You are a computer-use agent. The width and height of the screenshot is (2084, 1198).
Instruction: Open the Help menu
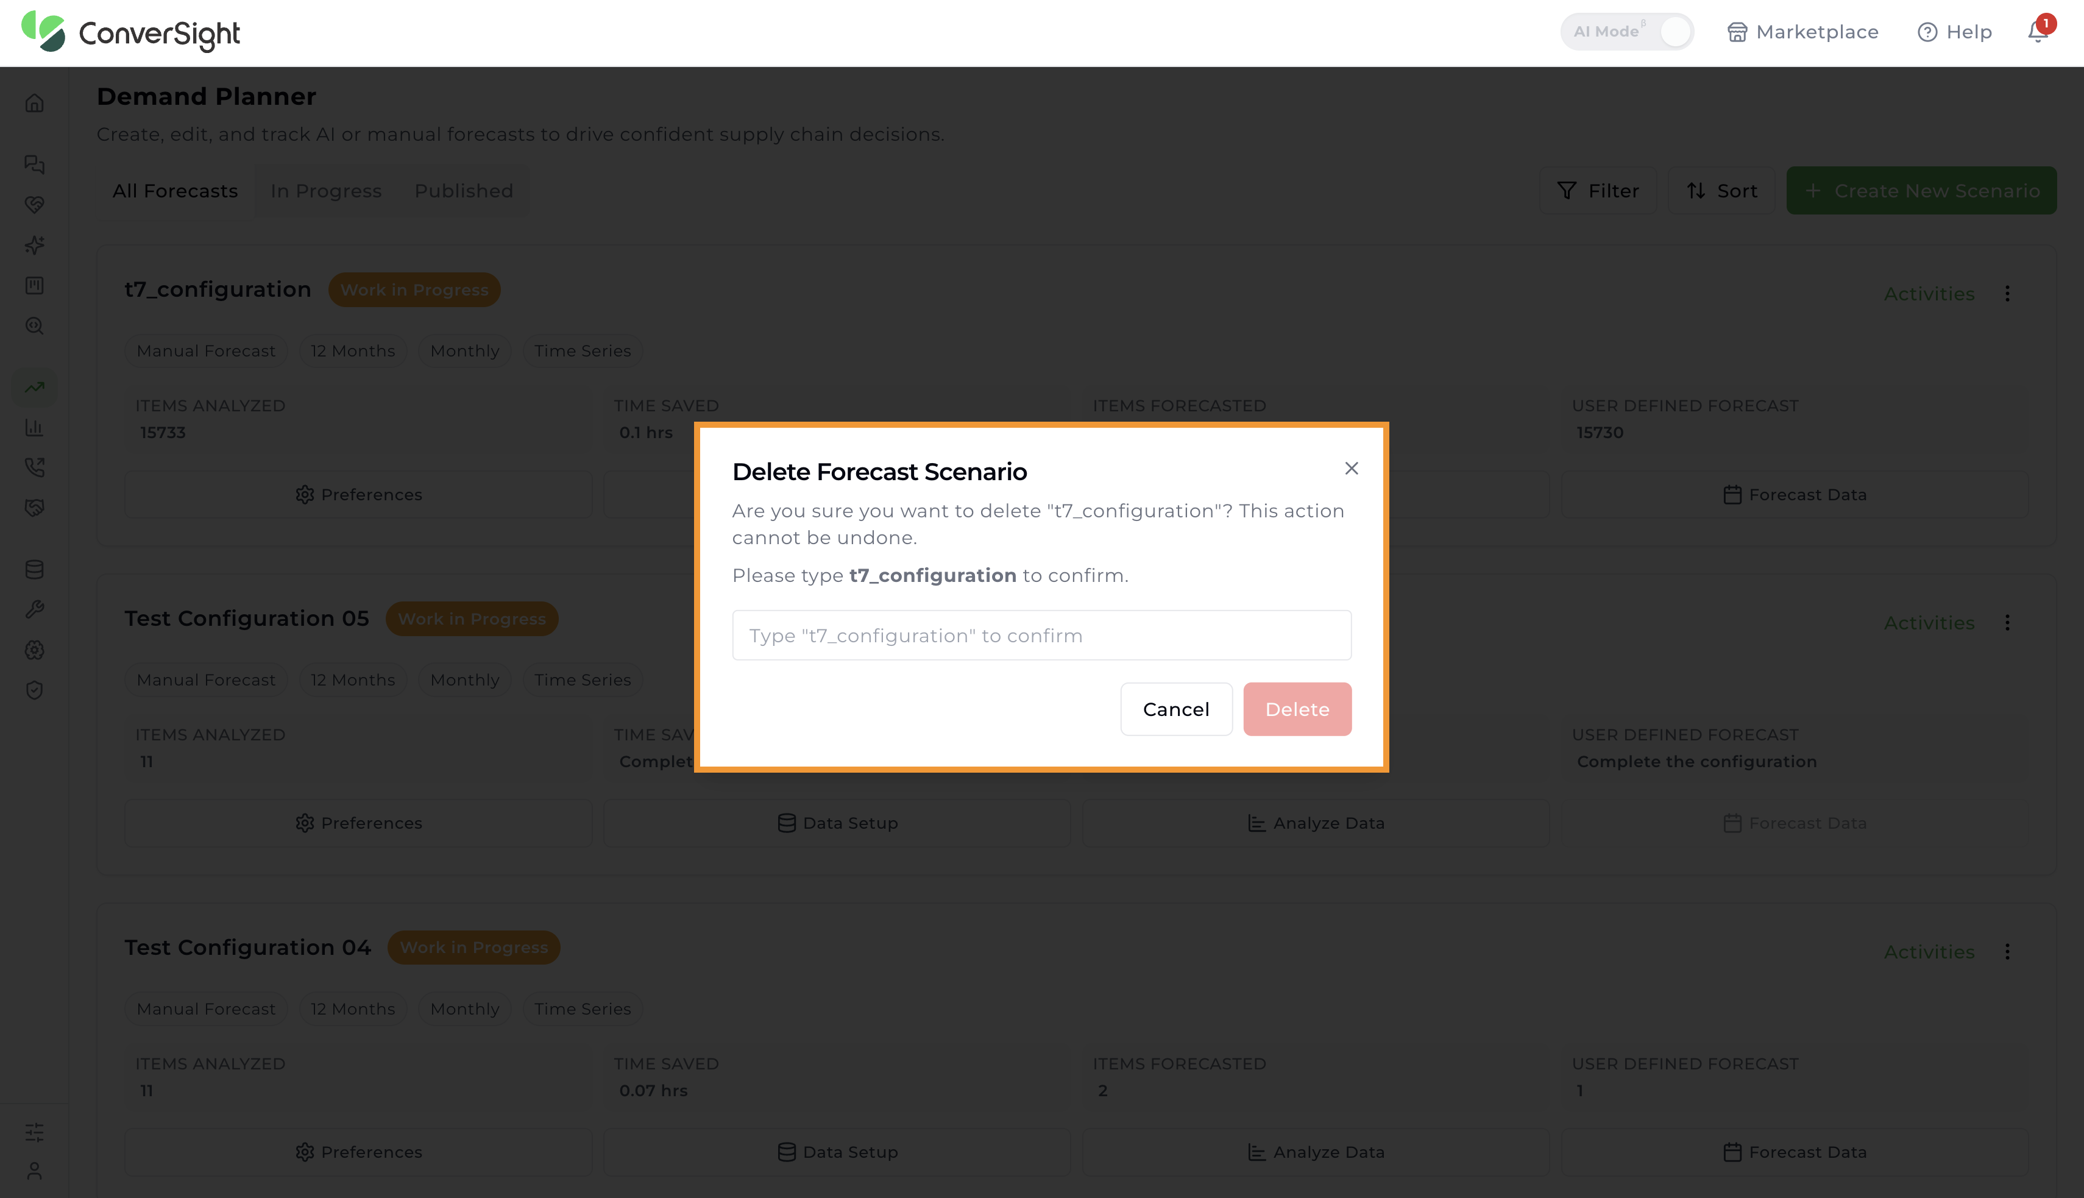click(1954, 32)
